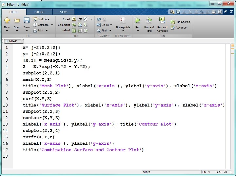Open the Insert options dropdown arrow
Viewport: 236px width, 177px height.
tap(91, 19)
